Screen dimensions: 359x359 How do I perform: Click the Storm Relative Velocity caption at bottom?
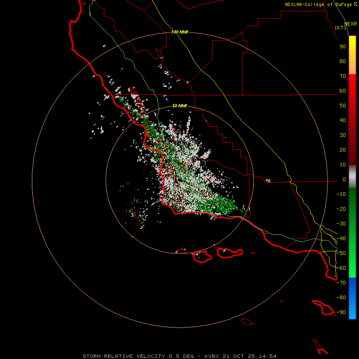(x=179, y=356)
